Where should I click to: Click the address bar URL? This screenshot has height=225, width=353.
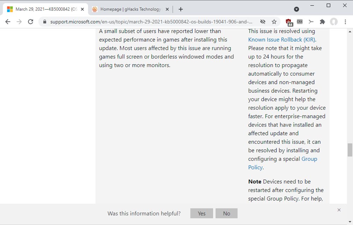click(151, 22)
